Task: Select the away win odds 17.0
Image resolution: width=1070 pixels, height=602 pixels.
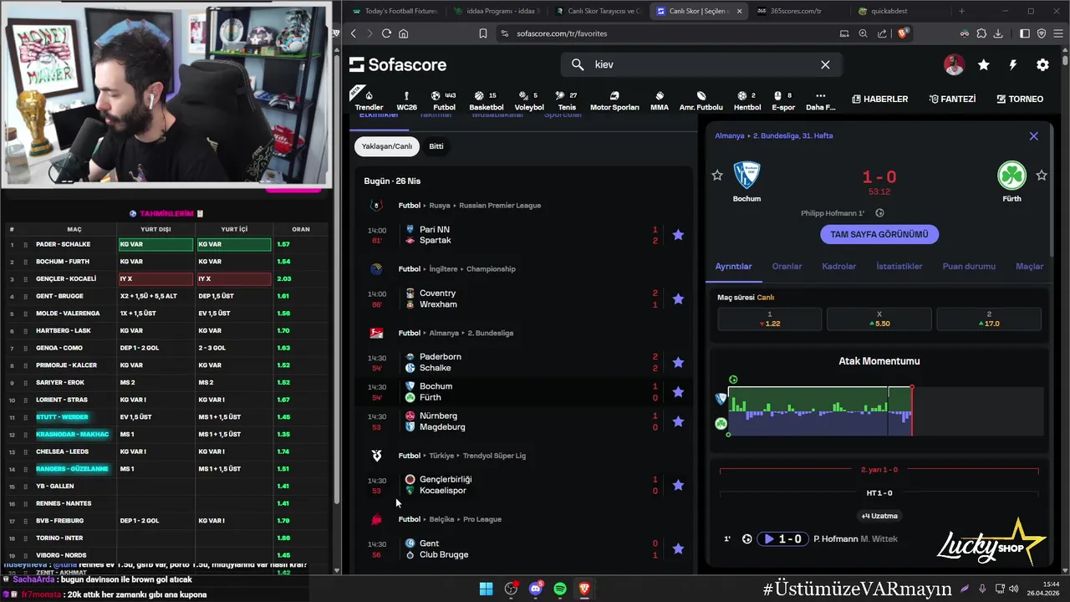Action: click(x=989, y=319)
